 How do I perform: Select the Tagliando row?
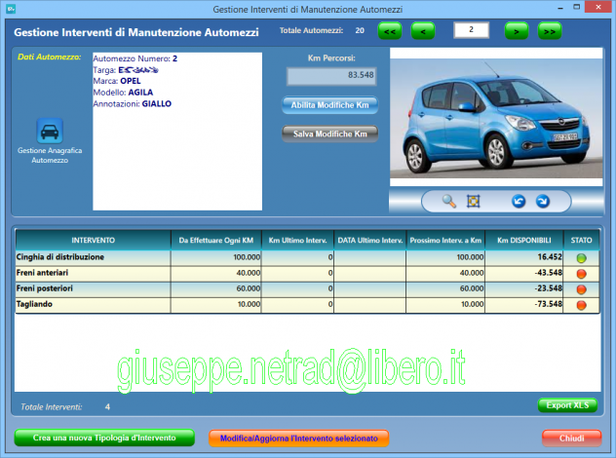coord(307,305)
